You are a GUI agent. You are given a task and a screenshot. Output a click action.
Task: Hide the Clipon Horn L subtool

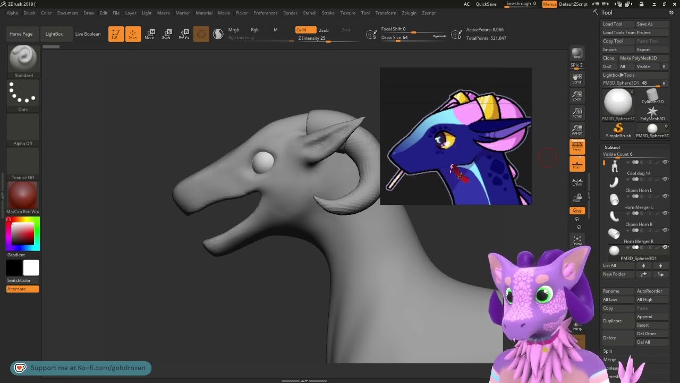665,179
